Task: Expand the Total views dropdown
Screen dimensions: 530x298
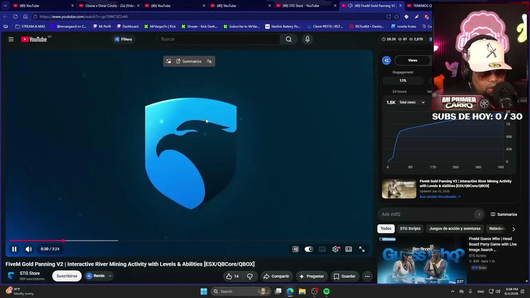Action: [412, 102]
